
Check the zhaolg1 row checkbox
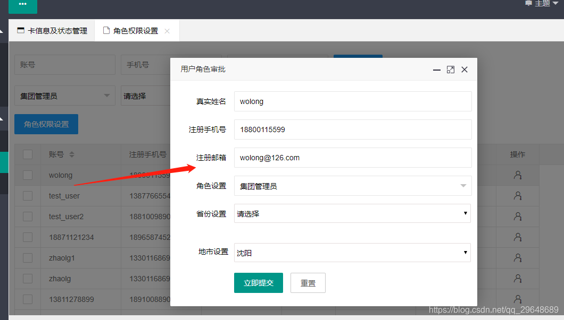28,258
